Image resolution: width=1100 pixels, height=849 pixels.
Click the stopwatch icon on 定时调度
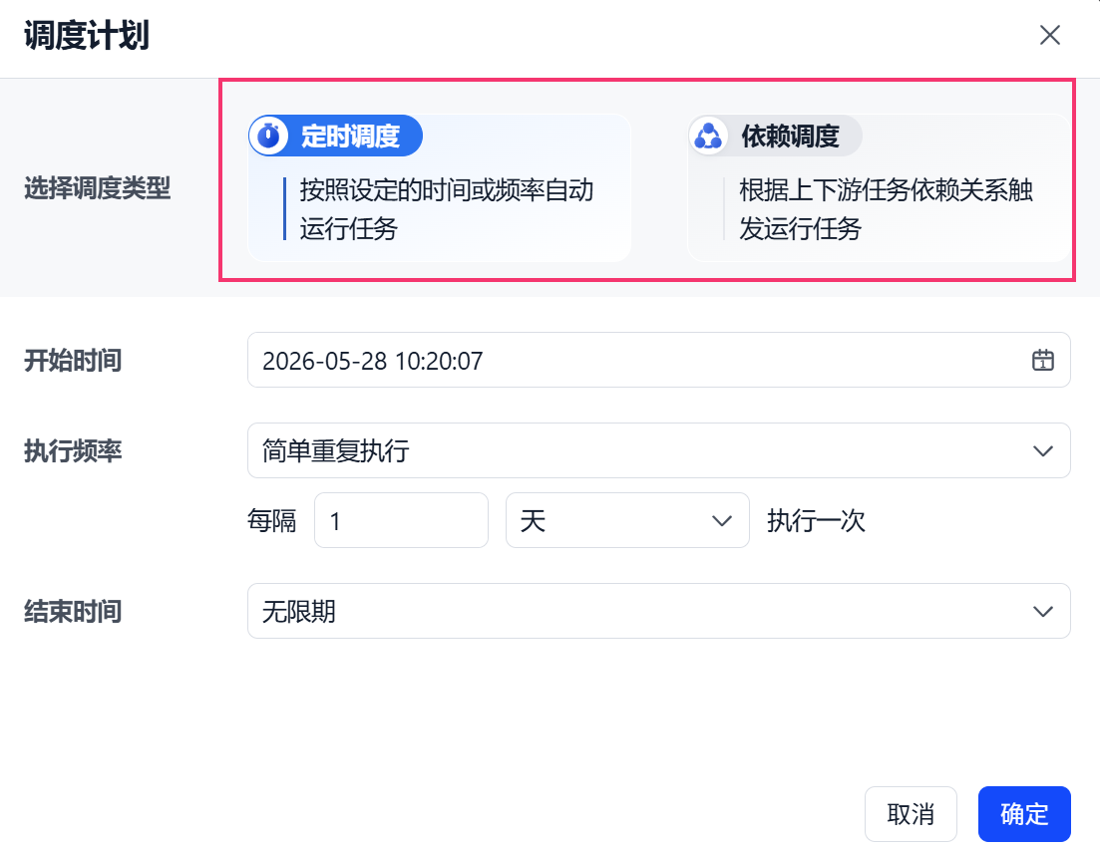tap(268, 136)
